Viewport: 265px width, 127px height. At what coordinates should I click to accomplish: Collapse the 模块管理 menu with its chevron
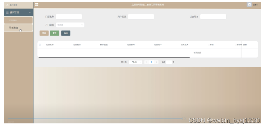(30, 12)
